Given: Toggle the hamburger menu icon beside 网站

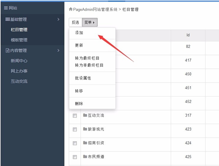Looking at the screenshot, I should (x=6, y=8).
